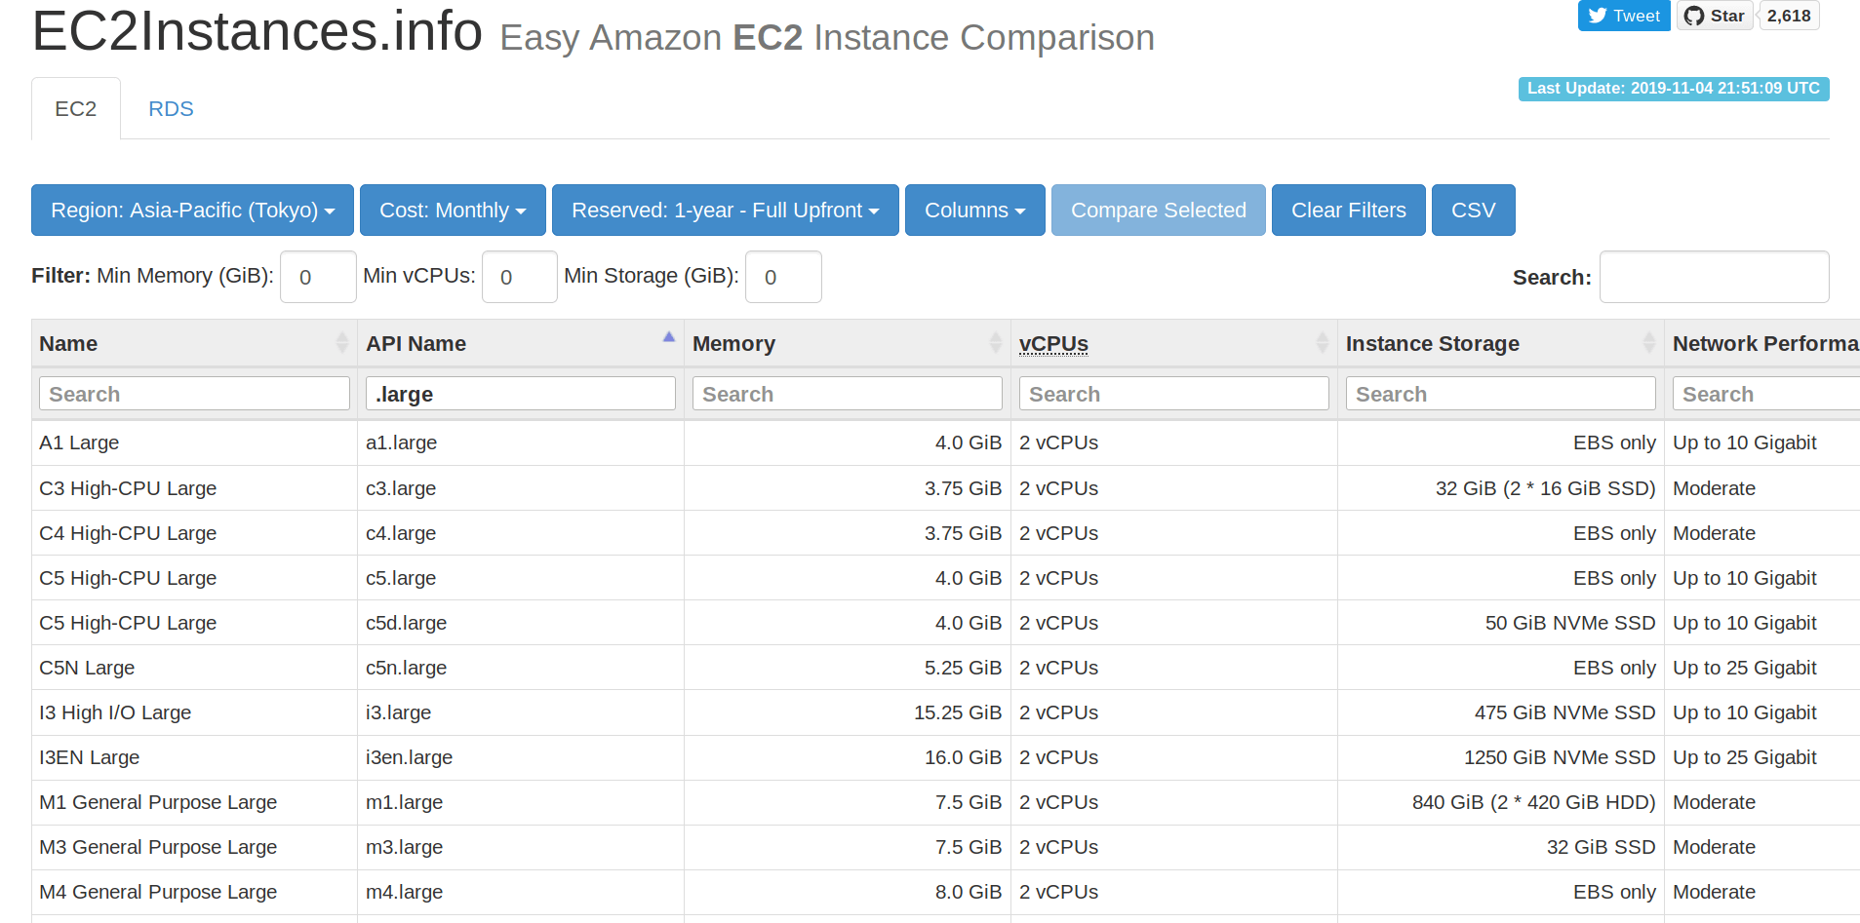Click the 2,618 GitHub star count

[x=1788, y=15]
